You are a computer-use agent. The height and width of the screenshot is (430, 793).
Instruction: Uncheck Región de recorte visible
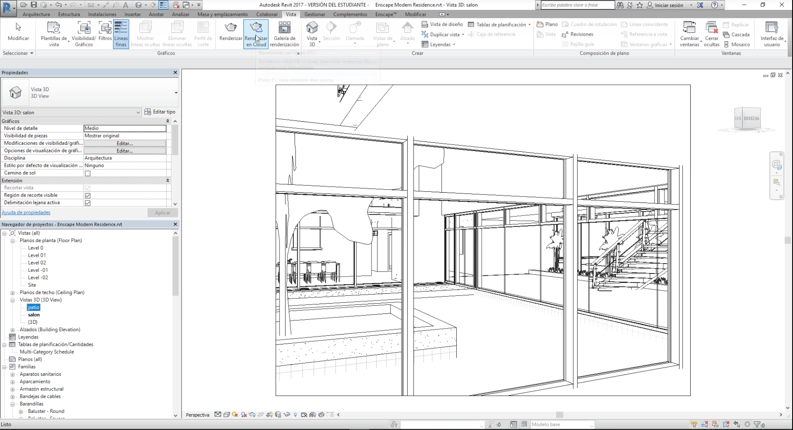click(88, 196)
